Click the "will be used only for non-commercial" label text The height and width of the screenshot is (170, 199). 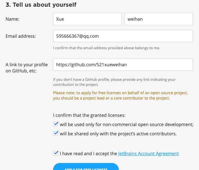point(126,124)
